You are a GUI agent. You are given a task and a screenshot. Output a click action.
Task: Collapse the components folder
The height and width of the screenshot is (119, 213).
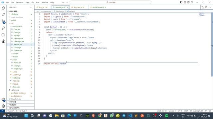pyautogui.click(x=20, y=26)
